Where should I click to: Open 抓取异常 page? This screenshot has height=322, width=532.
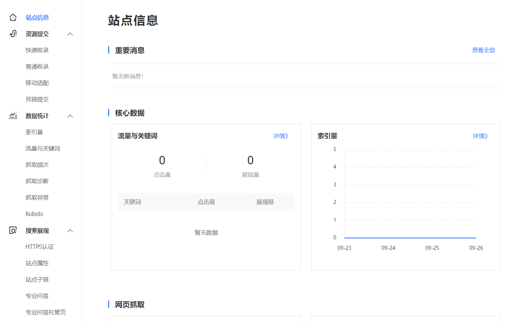coord(37,198)
